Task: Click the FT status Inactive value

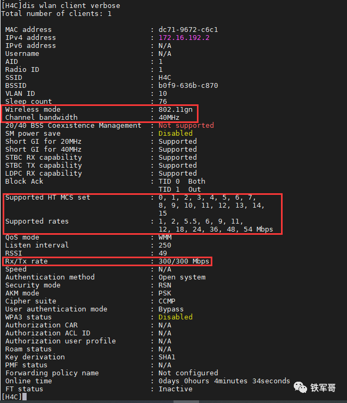Action: tap(175, 389)
